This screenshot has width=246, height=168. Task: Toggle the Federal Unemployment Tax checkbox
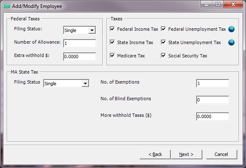(163, 29)
